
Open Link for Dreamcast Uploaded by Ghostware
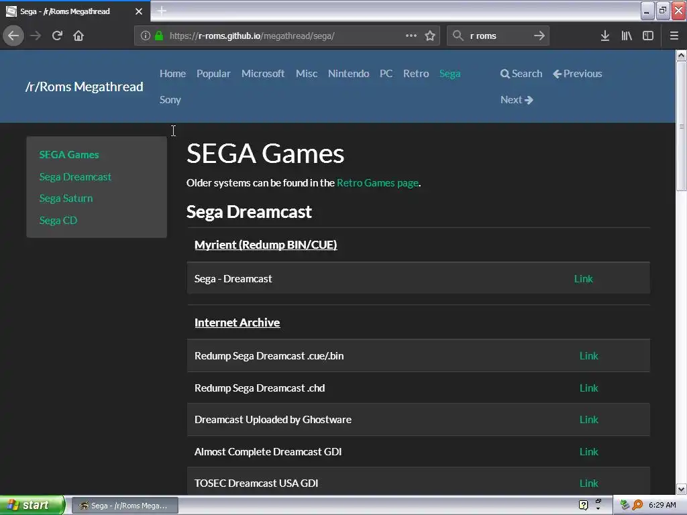click(588, 420)
